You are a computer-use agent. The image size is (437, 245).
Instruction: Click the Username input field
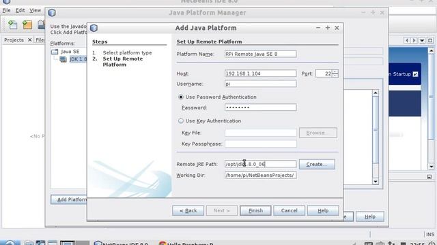pos(261,84)
